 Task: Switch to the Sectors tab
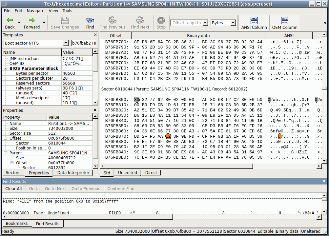(13, 173)
